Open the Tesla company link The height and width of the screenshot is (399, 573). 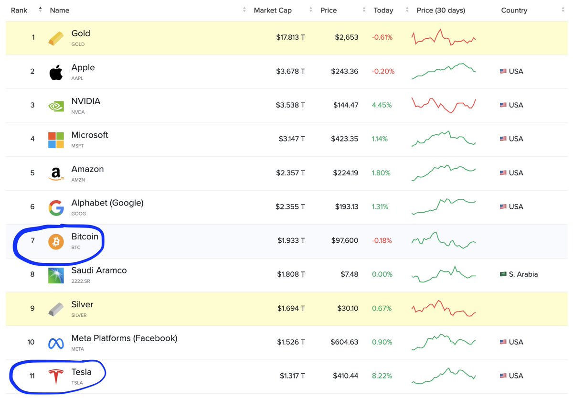(81, 372)
